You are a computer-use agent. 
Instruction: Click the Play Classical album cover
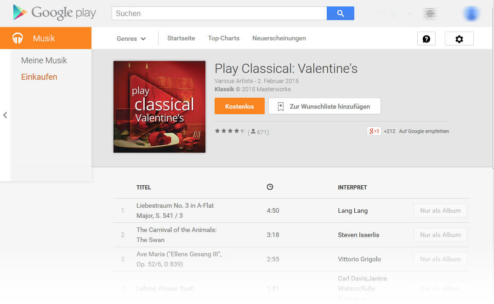159,107
